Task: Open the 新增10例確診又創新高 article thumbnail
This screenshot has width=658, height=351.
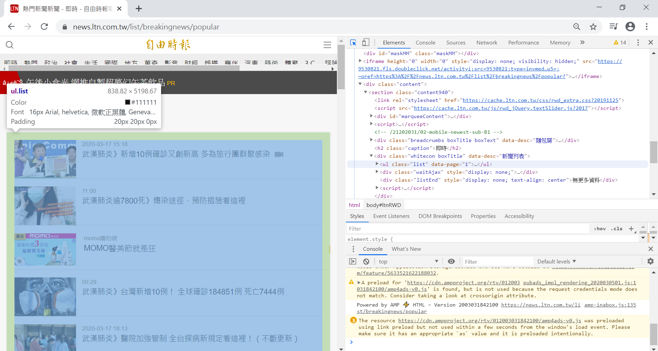Action: click(45, 159)
